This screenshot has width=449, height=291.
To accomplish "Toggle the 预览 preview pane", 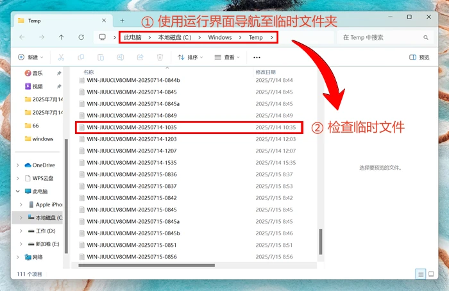I will point(419,57).
